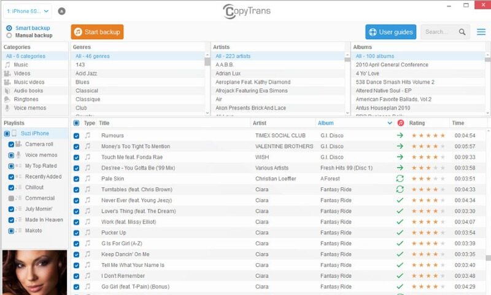Click the Album column sort arrow
This screenshot has width=491, height=295.
pyautogui.click(x=390, y=123)
